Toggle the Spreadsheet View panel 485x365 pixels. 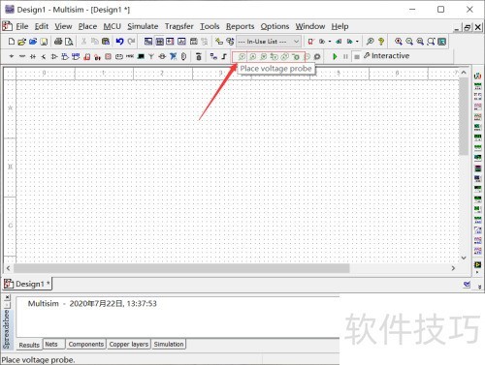pyautogui.click(x=159, y=42)
